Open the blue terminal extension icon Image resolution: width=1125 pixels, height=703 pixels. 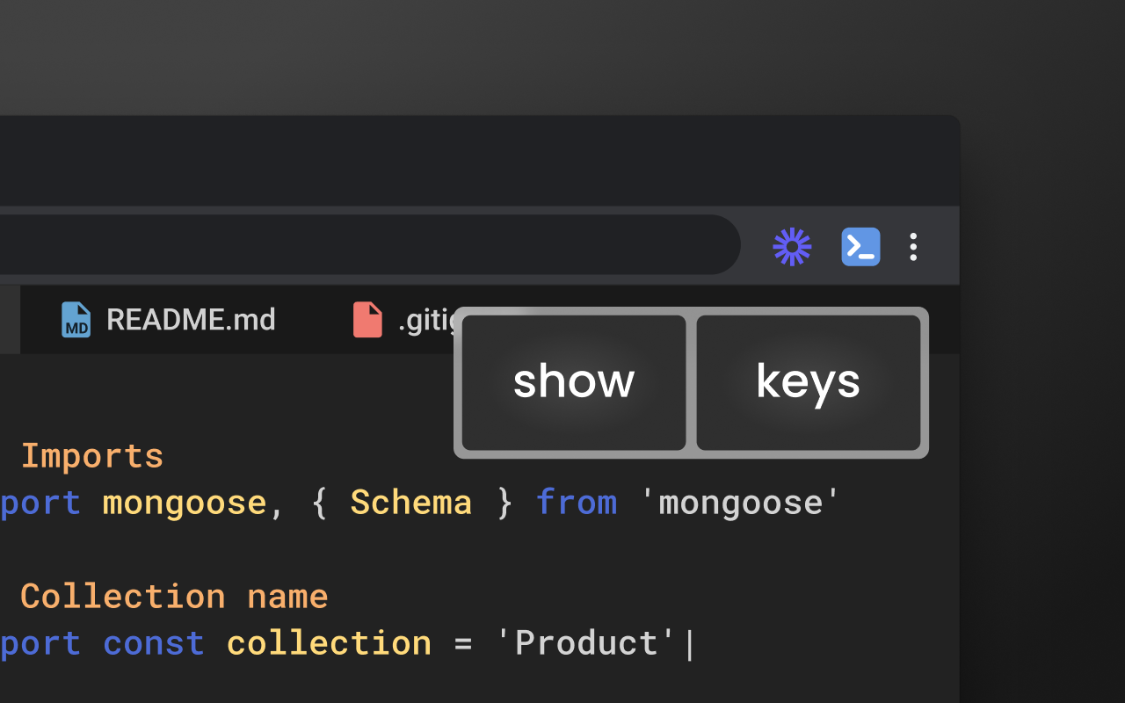(x=860, y=247)
